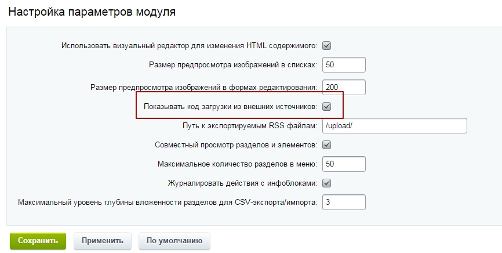This screenshot has height=253, width=502.
Task: Click label 'Максимальное количество разделов в меню'
Action: [237, 164]
